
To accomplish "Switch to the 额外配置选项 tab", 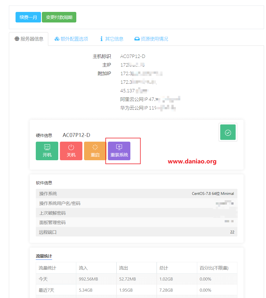I will pyautogui.click(x=71, y=39).
